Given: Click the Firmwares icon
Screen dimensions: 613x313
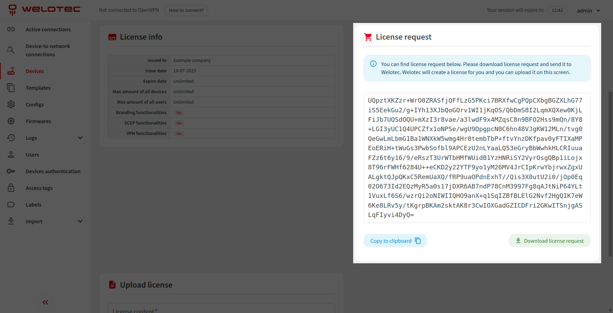Looking at the screenshot, I should [11, 121].
